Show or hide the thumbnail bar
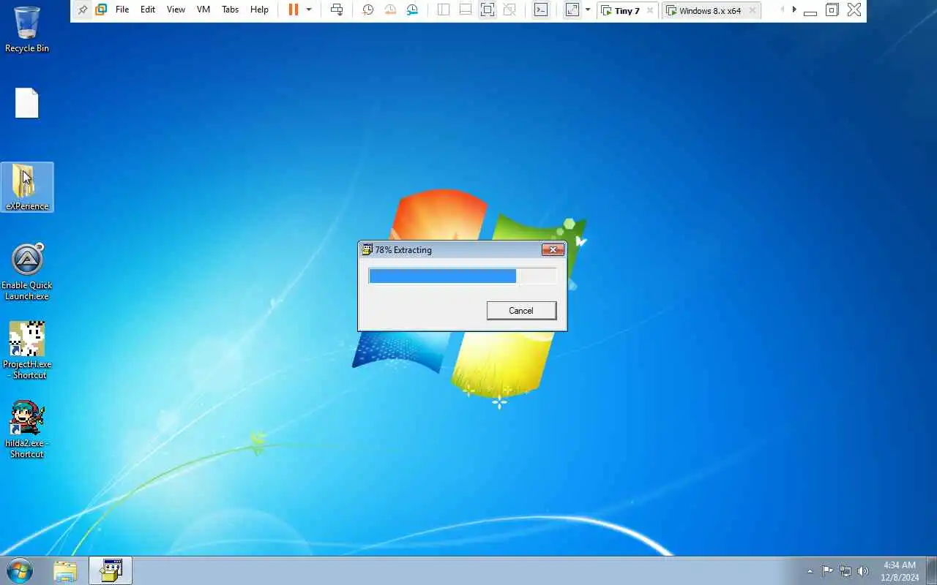Screen dimensions: 937x585 466,10
